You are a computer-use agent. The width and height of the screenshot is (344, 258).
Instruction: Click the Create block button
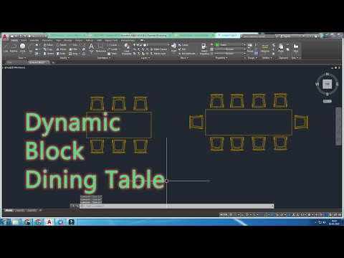[183, 45]
